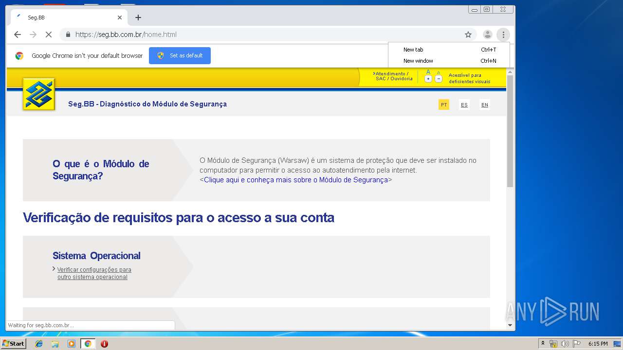Switch language to ES
Screen dimensions: 623x350
pyautogui.click(x=464, y=105)
